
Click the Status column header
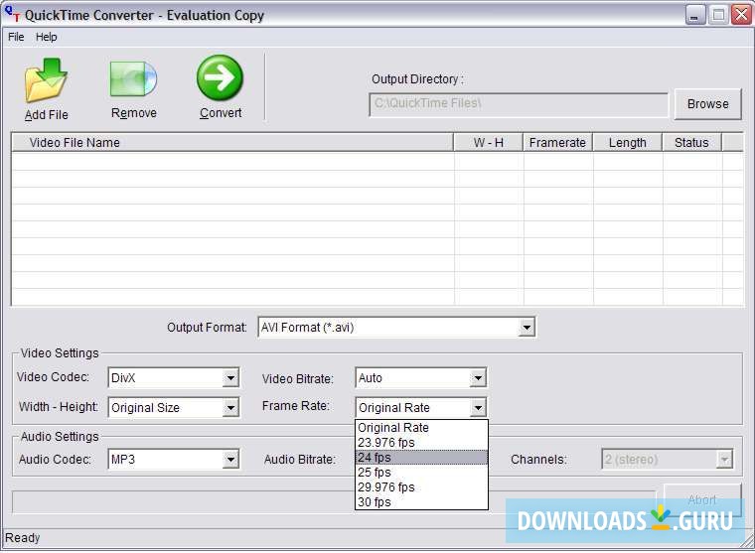[x=691, y=143]
